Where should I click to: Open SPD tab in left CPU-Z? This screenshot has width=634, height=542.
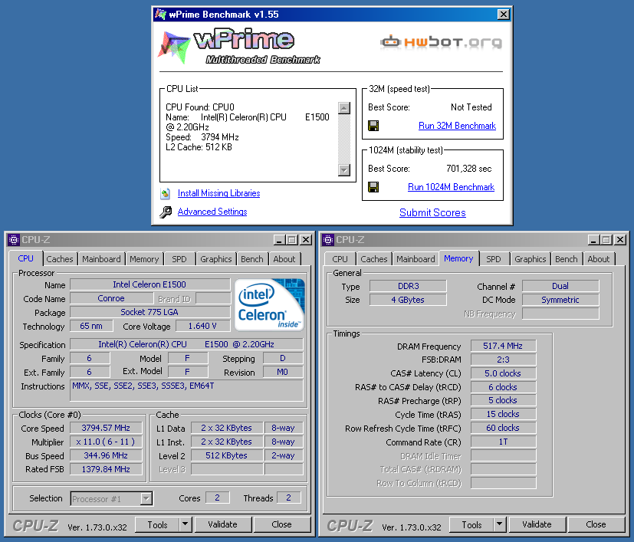coord(179,259)
